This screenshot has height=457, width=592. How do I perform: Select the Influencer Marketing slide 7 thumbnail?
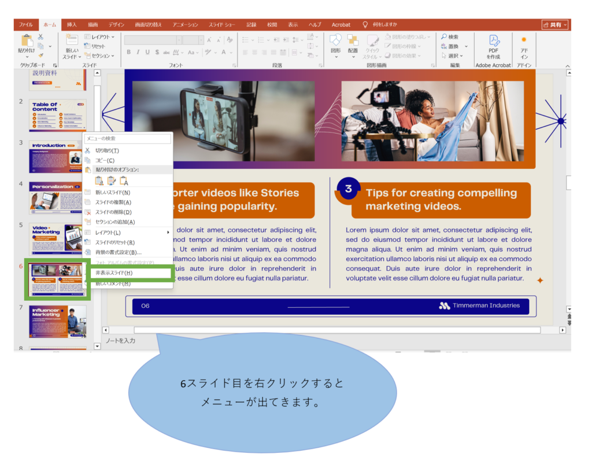[57, 322]
